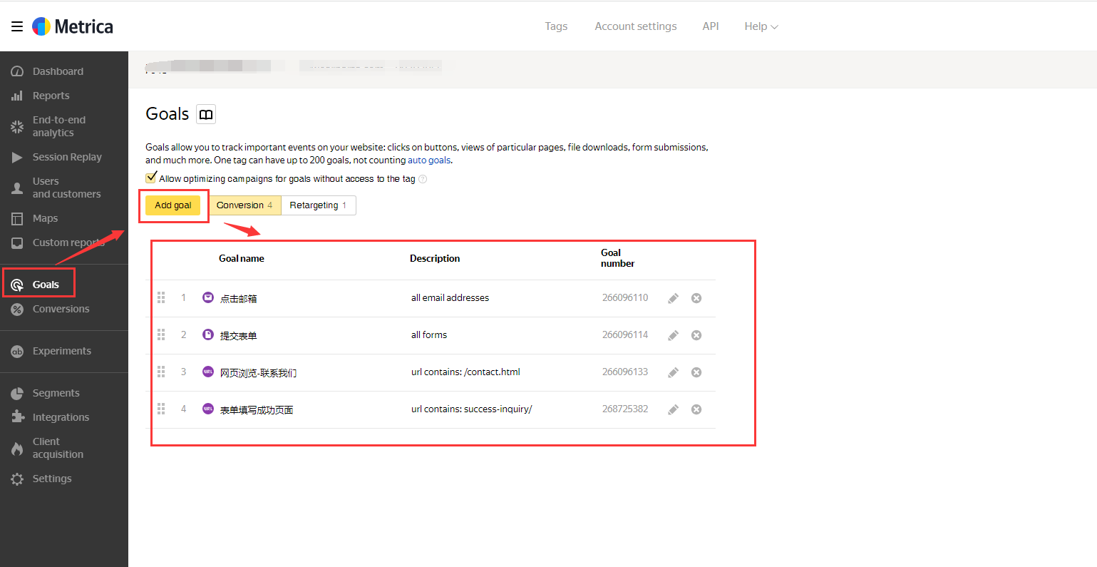Go to Account settings
Image resolution: width=1097 pixels, height=567 pixels.
coord(636,26)
